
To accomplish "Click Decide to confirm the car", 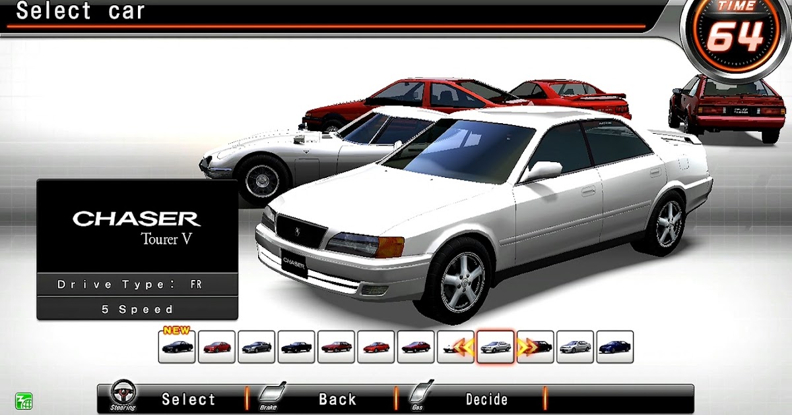I will [x=487, y=399].
